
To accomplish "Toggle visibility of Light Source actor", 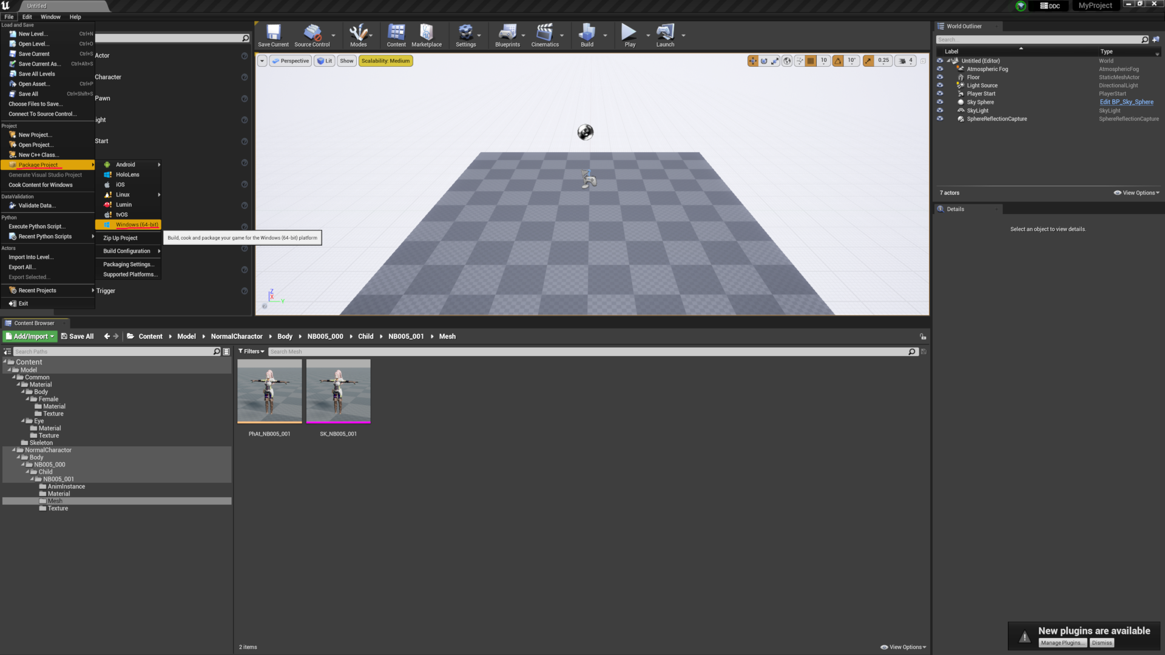I will coord(940,86).
